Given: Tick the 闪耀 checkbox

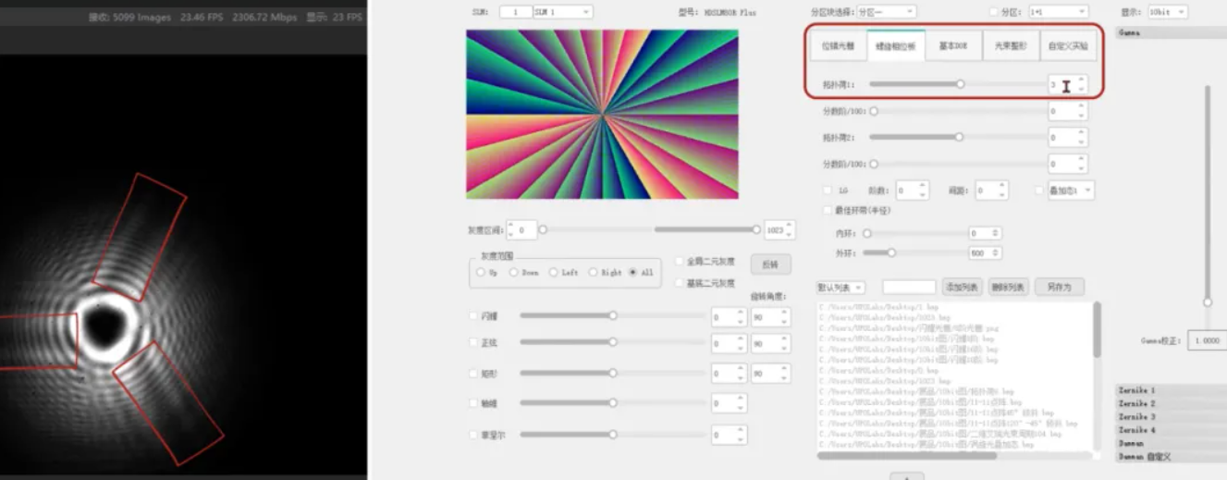Looking at the screenshot, I should pos(474,316).
